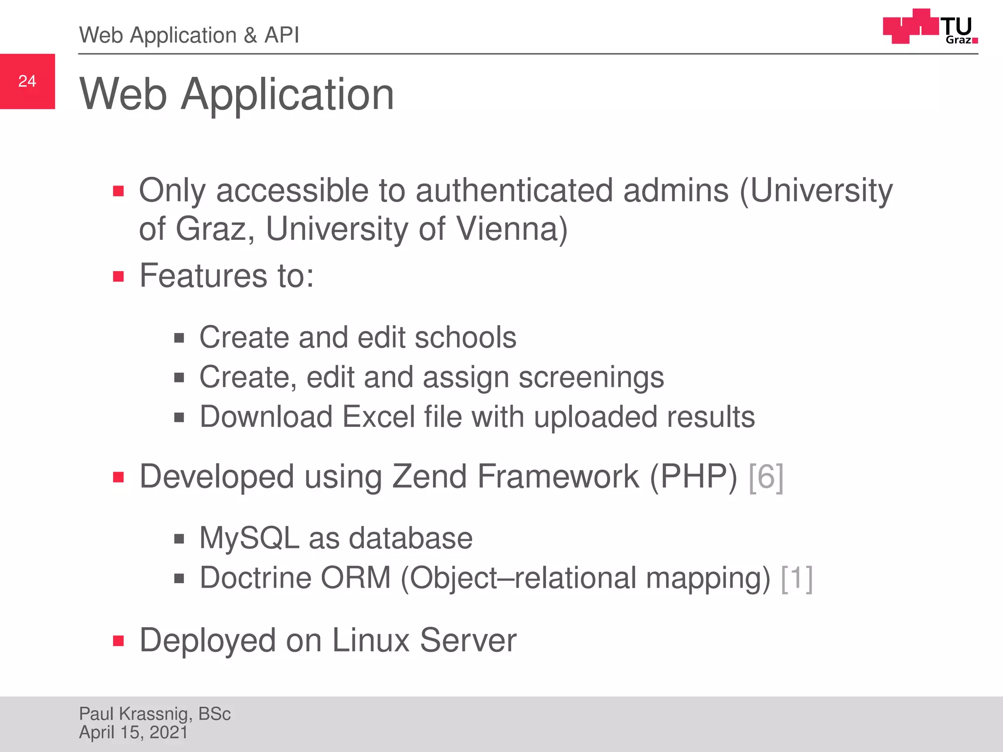The width and height of the screenshot is (1003, 752).
Task: Click the 'Web Application' slide title
Action: [x=237, y=94]
